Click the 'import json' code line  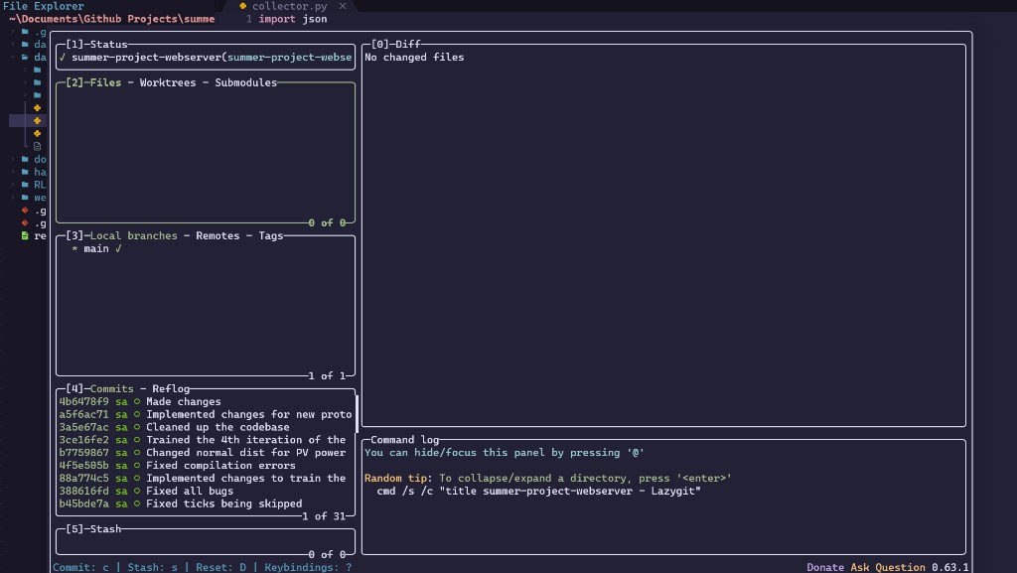293,19
